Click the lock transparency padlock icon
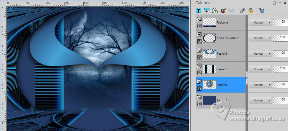This screenshot has height=131, width=288. (x=251, y=11)
